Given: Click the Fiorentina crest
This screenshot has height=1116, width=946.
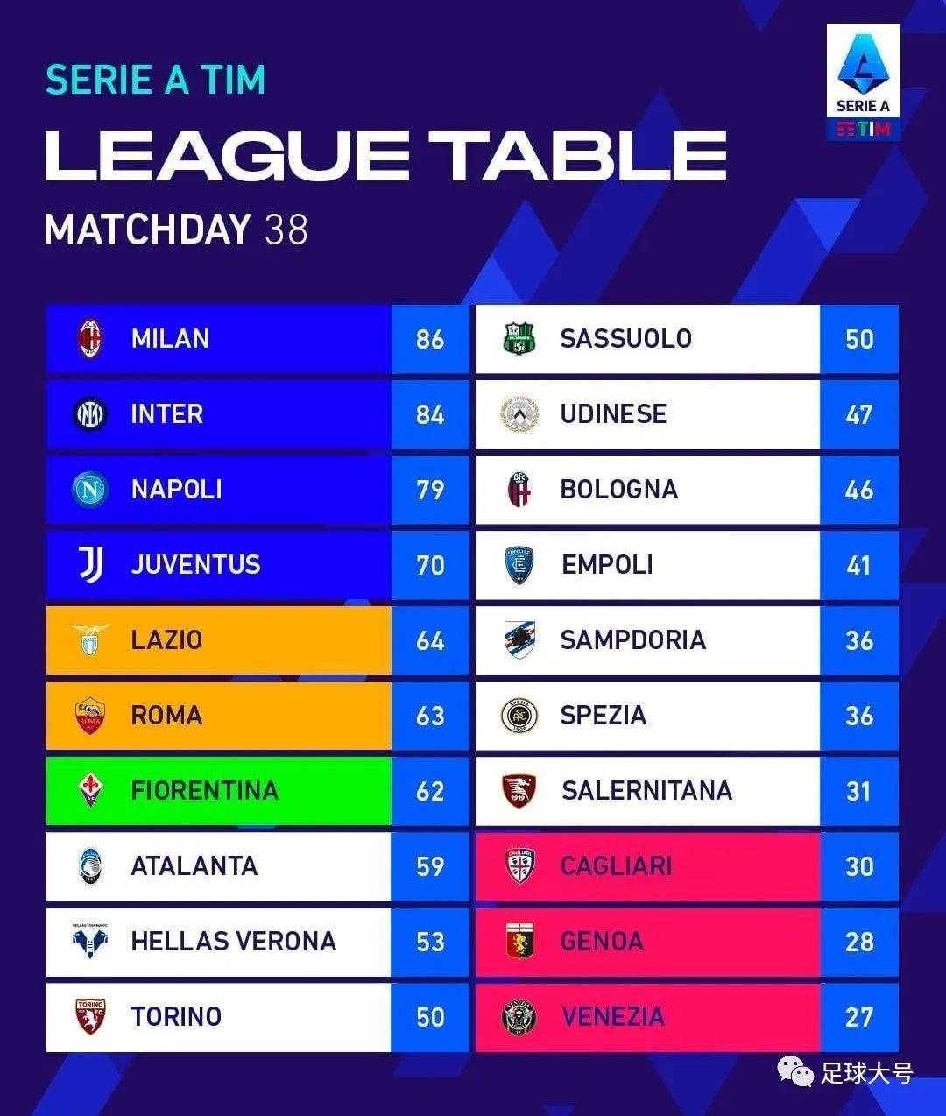Looking at the screenshot, I should pos(90,791).
